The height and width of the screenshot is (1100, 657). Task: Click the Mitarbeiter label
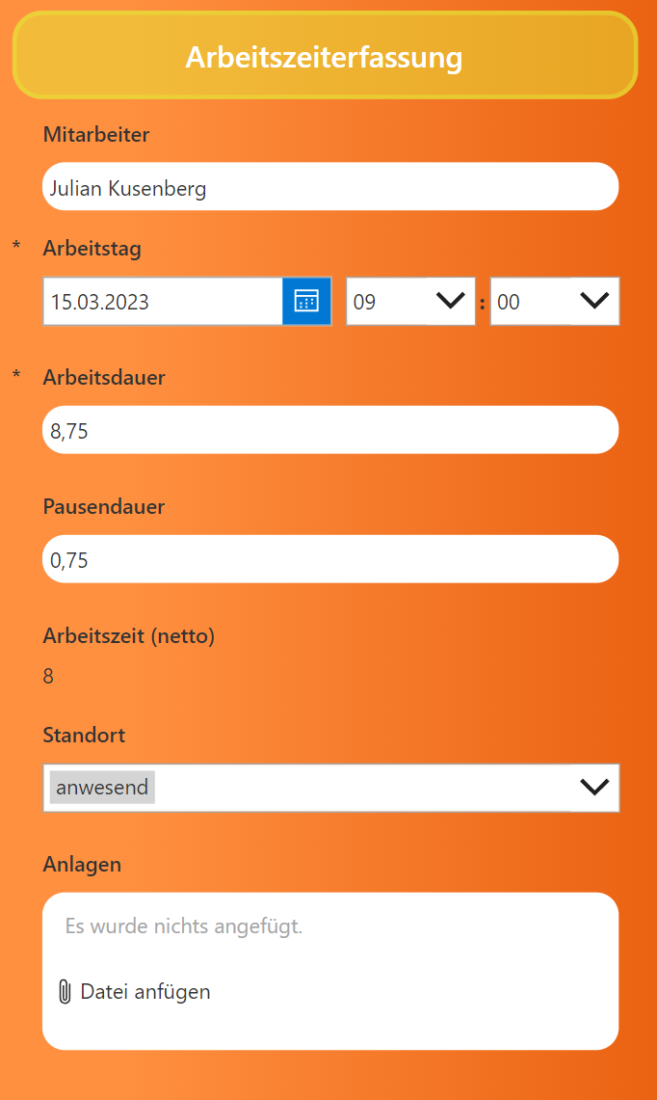point(96,135)
